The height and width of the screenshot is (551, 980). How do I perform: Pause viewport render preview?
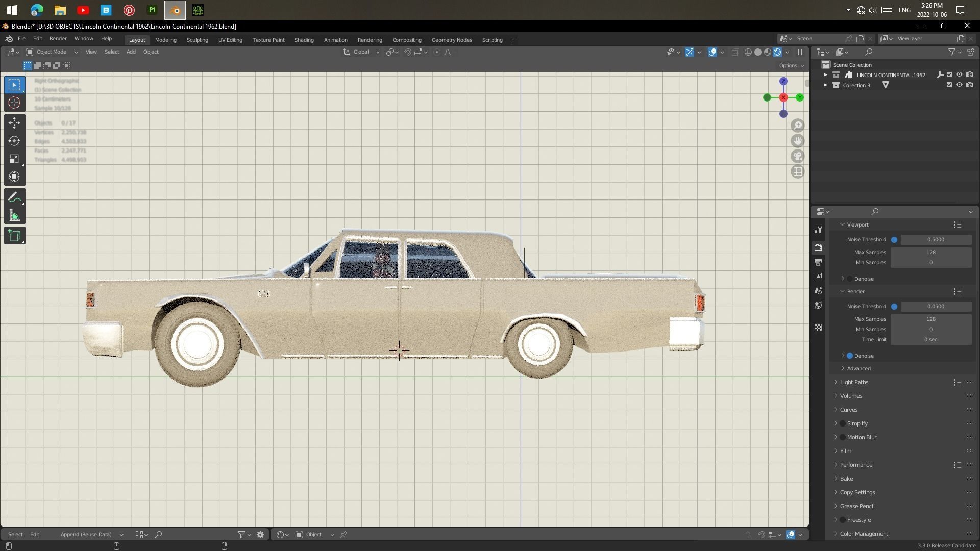pos(800,52)
